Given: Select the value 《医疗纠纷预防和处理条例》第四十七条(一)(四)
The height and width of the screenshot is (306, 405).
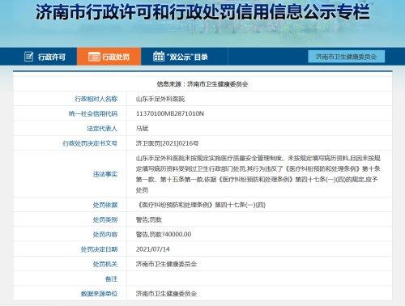Looking at the screenshot, I should pos(201,205).
